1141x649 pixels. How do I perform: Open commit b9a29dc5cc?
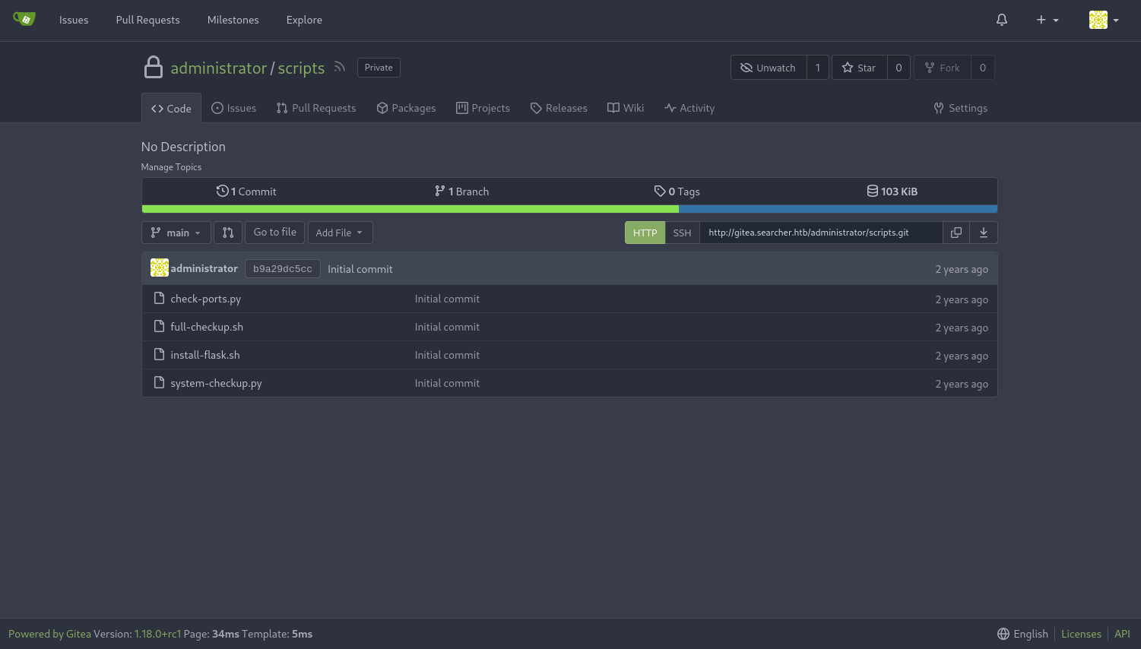tap(283, 269)
